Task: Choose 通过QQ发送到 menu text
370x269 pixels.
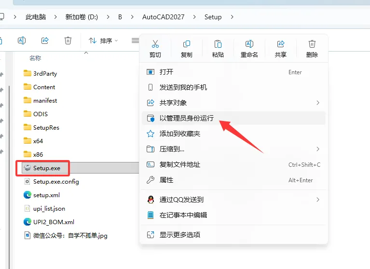Action: click(x=181, y=200)
